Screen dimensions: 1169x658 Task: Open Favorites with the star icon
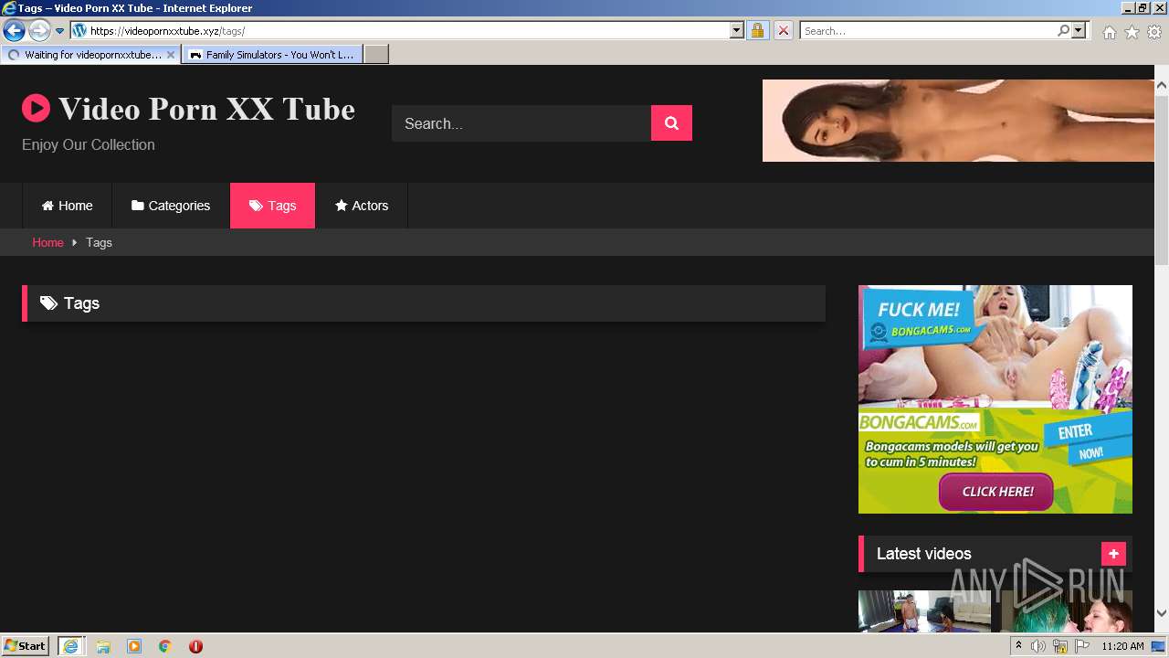pos(1132,32)
